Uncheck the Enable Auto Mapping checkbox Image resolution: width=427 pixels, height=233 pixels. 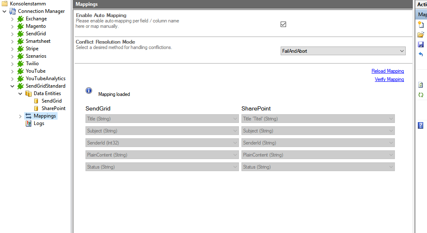click(284, 24)
